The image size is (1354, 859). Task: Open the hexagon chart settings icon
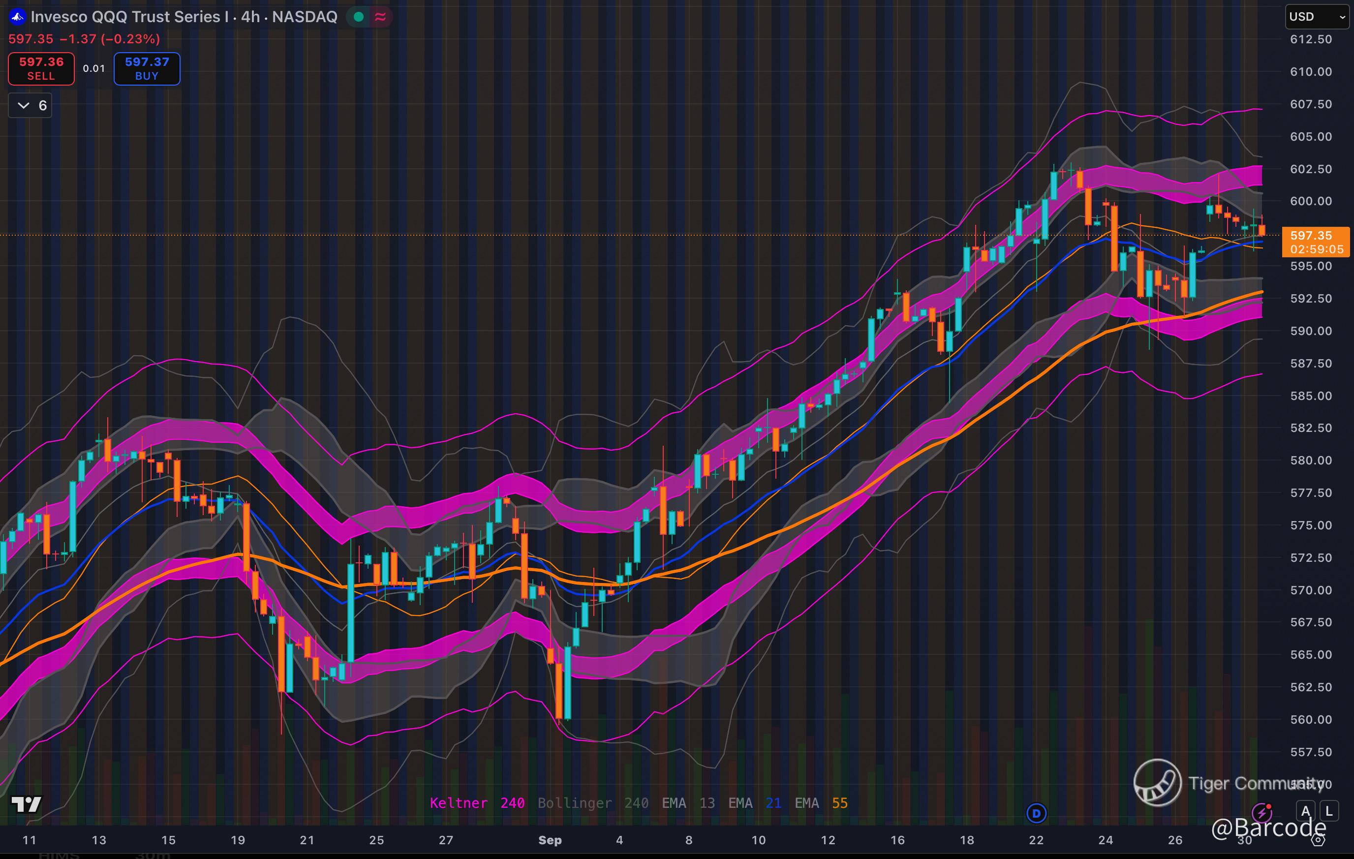click(x=1318, y=840)
